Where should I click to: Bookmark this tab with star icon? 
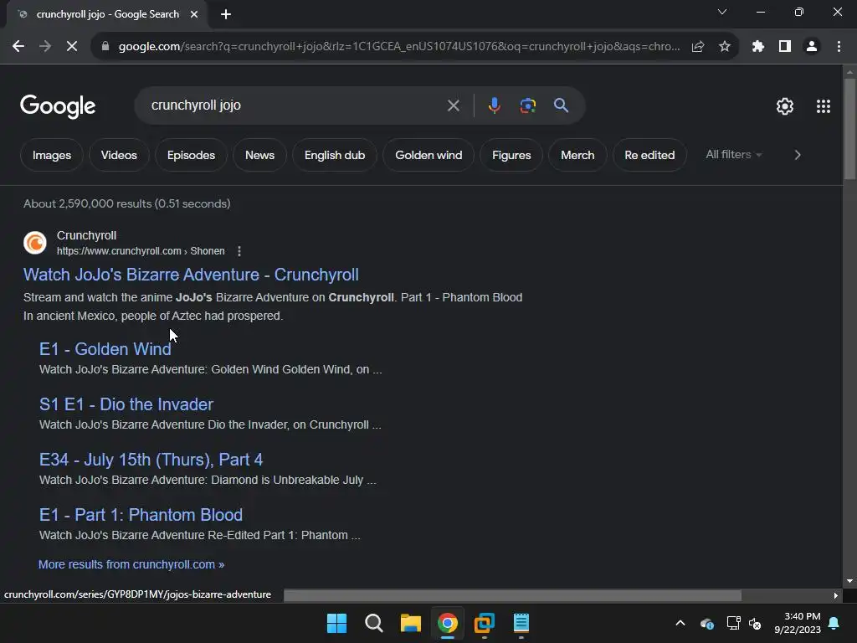tap(725, 47)
